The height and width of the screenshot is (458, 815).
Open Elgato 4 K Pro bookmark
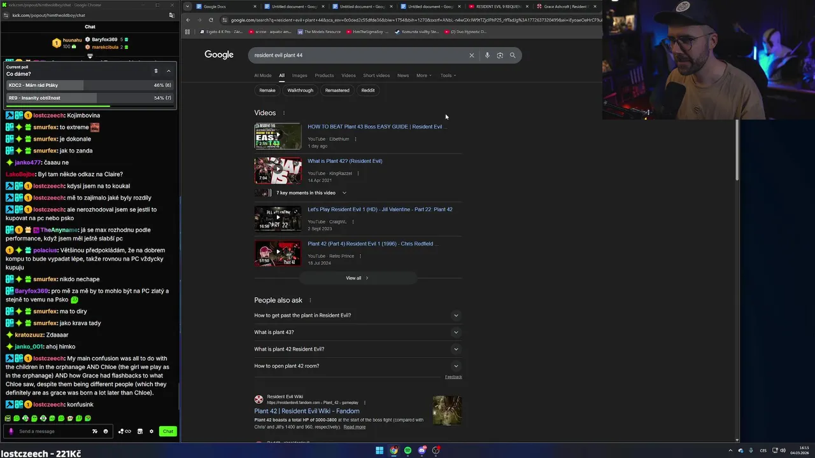[221, 31]
